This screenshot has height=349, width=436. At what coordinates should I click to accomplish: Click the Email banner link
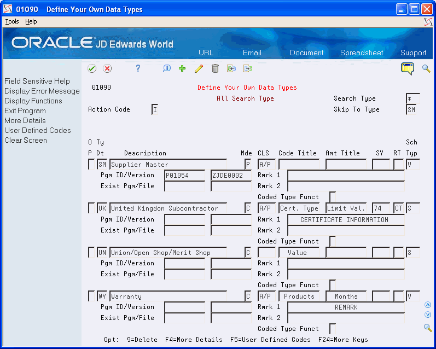pos(252,53)
